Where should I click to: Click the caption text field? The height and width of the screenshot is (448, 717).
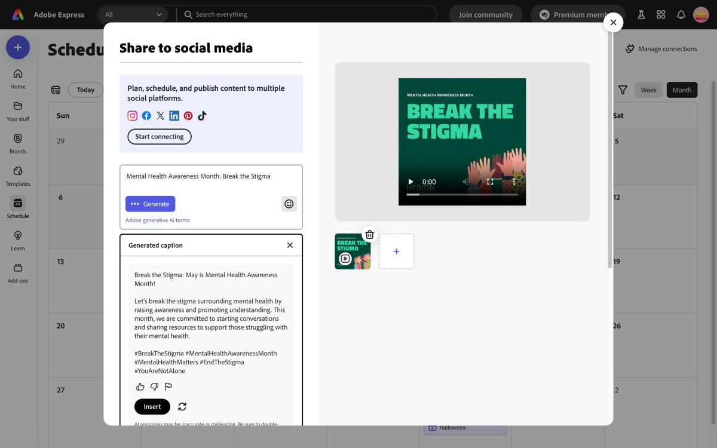coord(211,177)
